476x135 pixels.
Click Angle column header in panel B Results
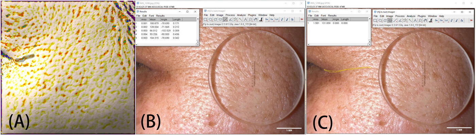point(167,20)
